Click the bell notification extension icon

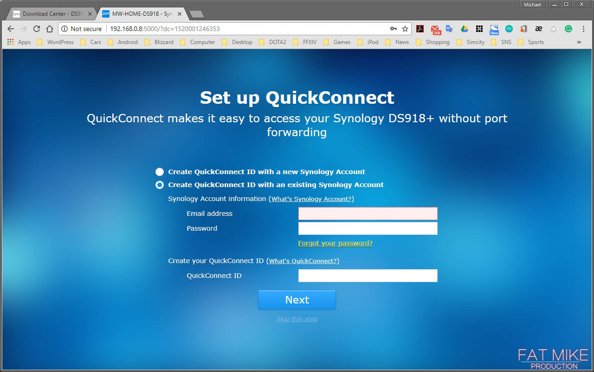(x=554, y=29)
